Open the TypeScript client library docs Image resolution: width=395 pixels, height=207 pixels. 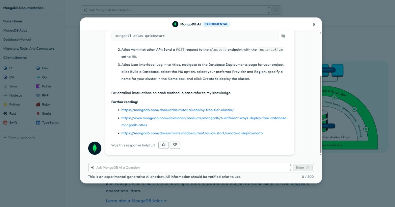point(50,123)
